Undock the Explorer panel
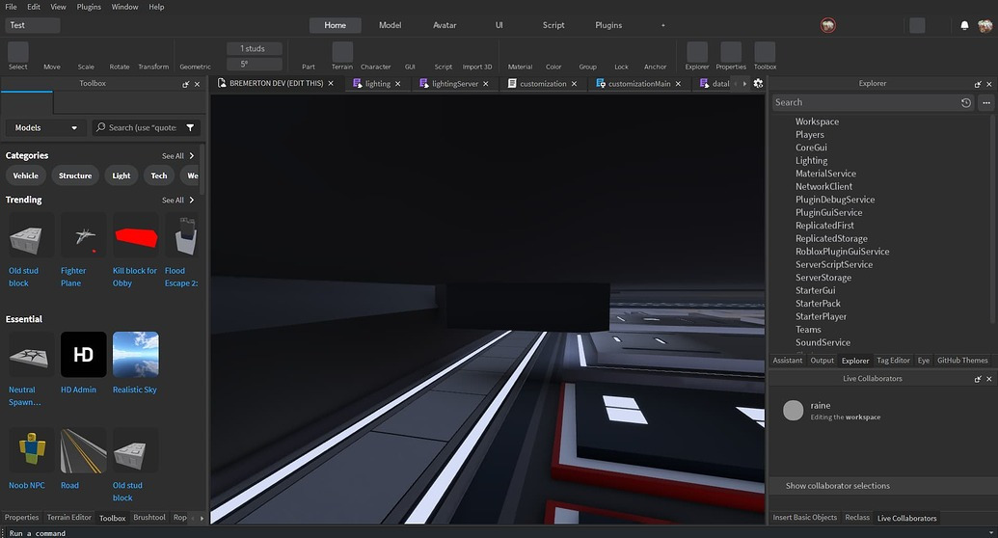The width and height of the screenshot is (998, 538). pos(978,84)
